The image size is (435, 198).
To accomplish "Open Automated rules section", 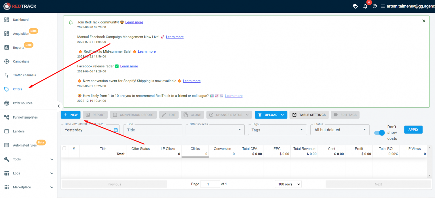I will point(25,145).
